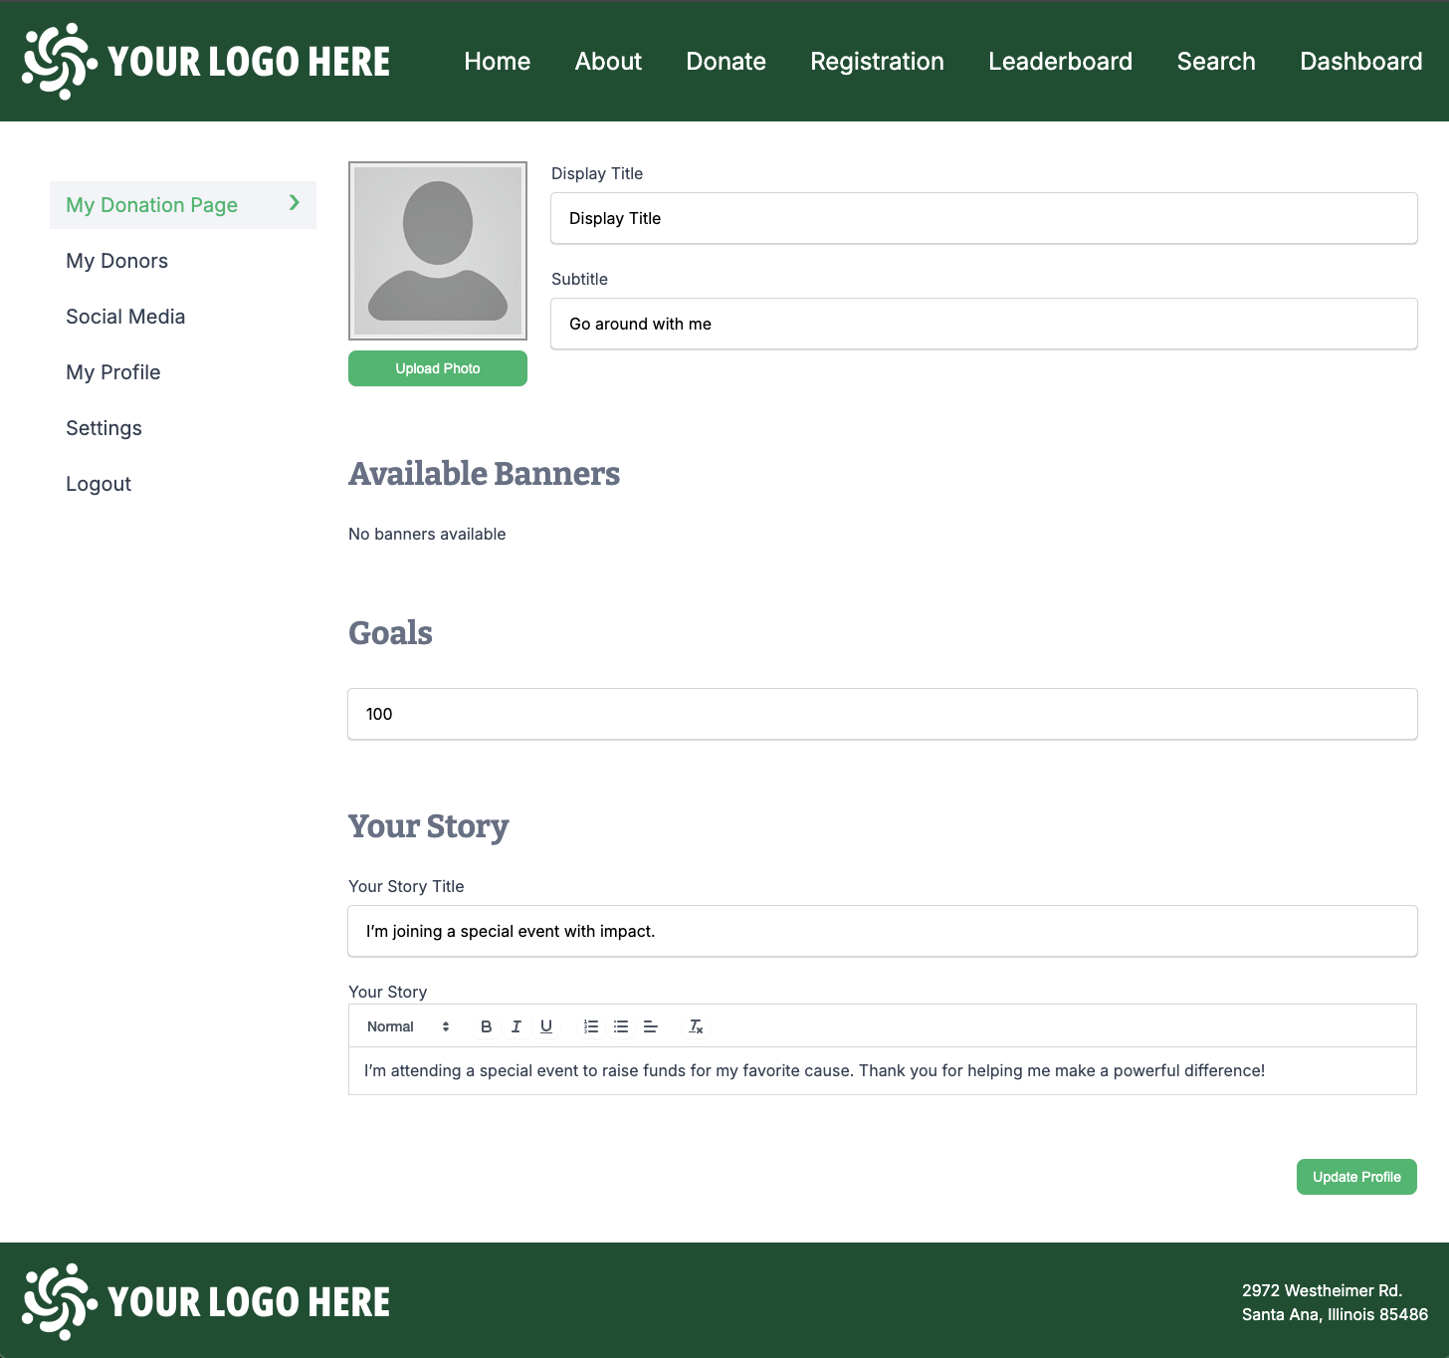The image size is (1449, 1358).
Task: Insert a numbered list in story editor
Action: pos(591,1026)
